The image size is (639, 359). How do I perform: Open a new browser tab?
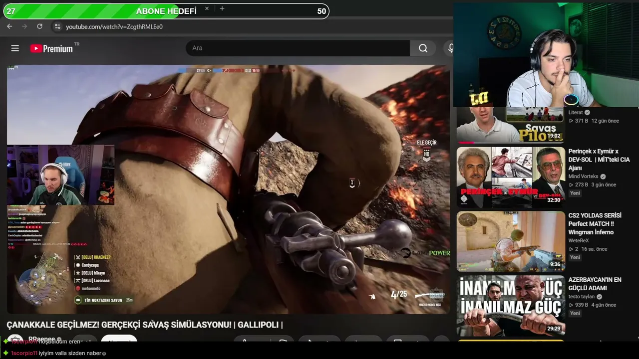point(222,8)
